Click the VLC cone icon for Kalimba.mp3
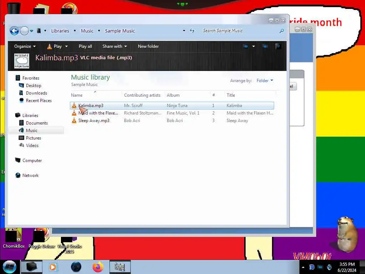This screenshot has height=274, width=365. click(74, 106)
